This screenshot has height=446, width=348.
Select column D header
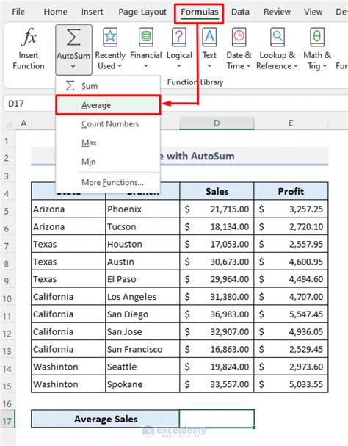pyautogui.click(x=217, y=123)
